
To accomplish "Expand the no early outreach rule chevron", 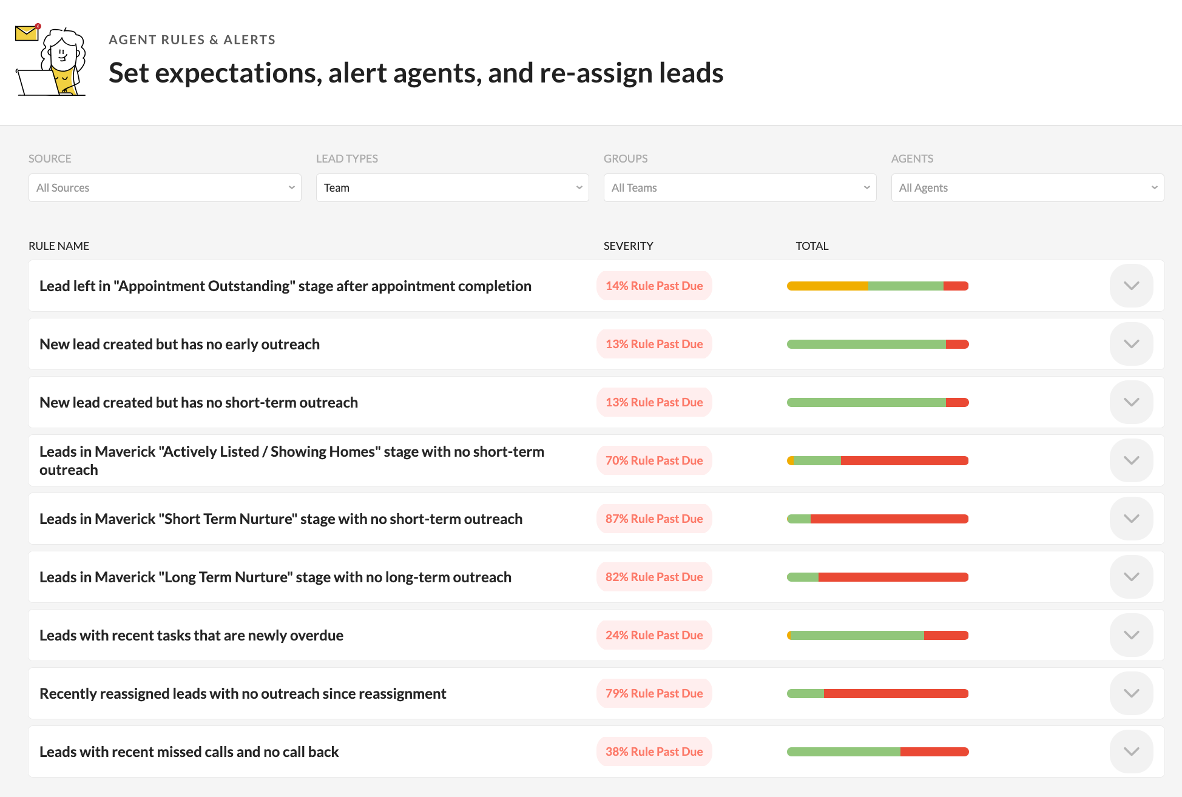I will (x=1131, y=344).
